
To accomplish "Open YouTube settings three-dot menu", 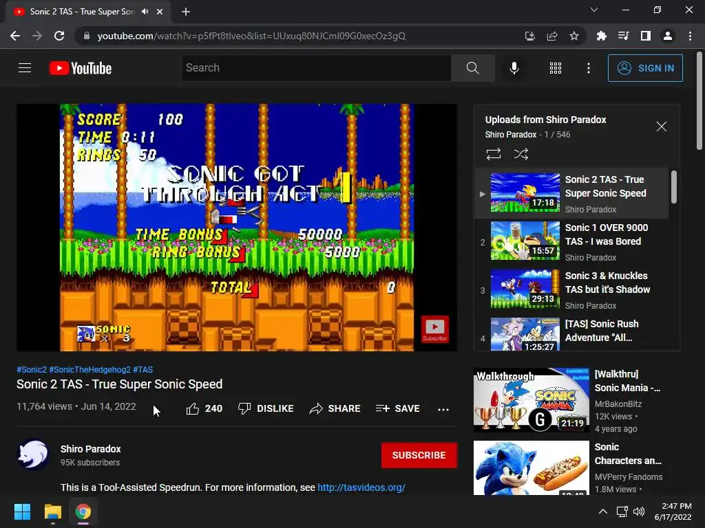I will pos(588,68).
